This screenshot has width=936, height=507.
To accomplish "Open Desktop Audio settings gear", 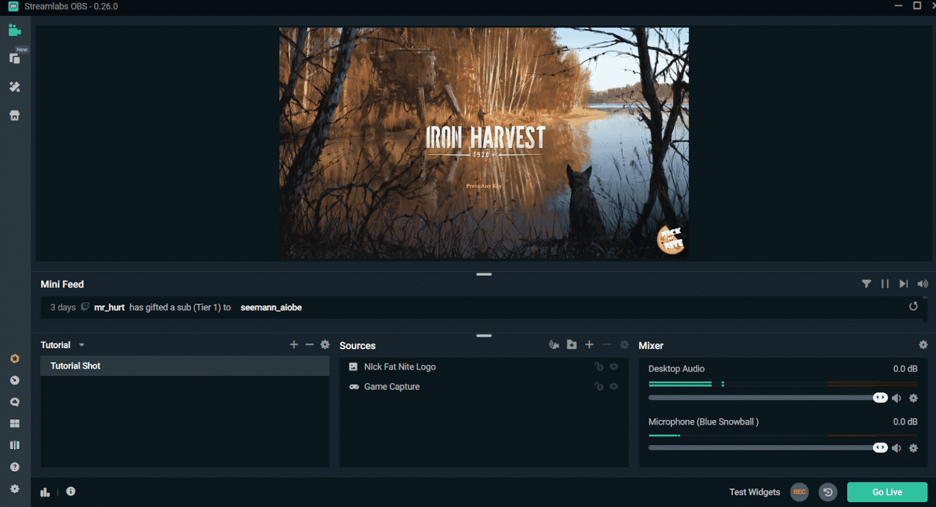I will (x=913, y=398).
